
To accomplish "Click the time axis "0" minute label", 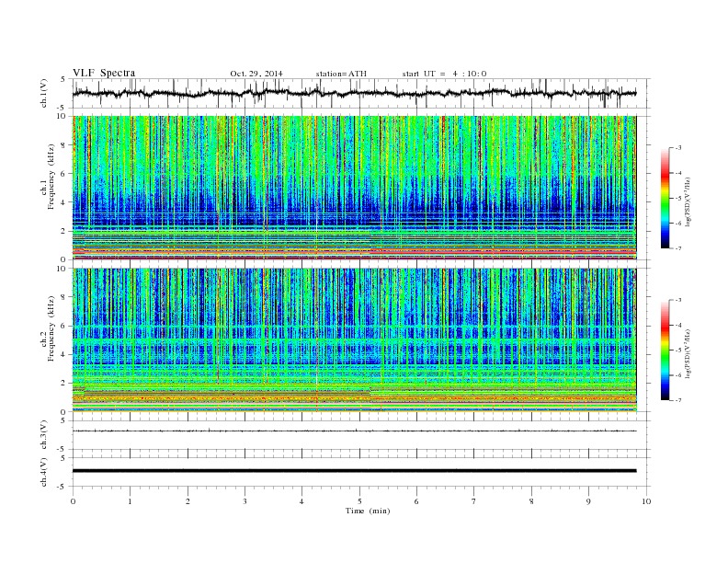I will 73,501.
